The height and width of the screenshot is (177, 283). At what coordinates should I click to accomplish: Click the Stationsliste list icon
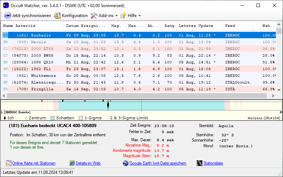click(199, 163)
